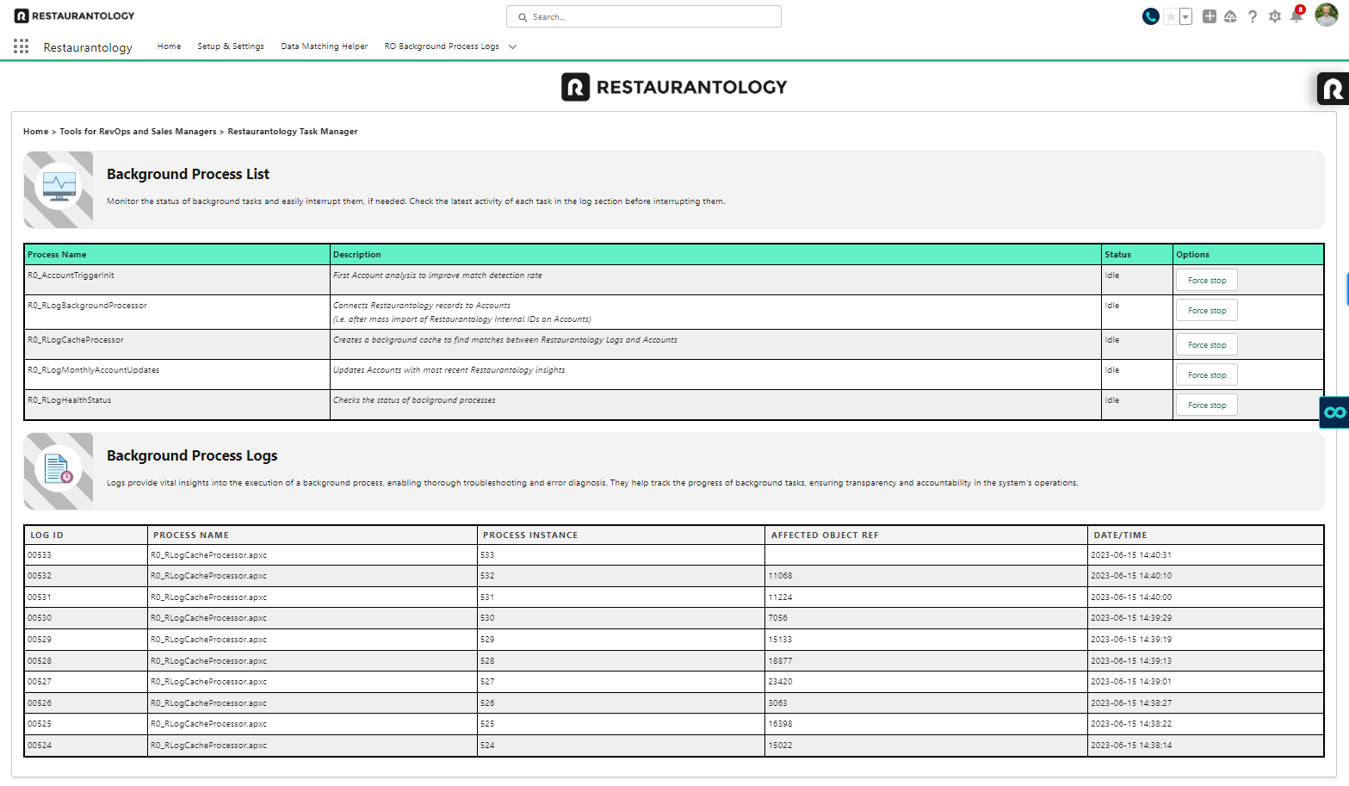Click affected object ref 23420
The height and width of the screenshot is (786, 1349).
pos(780,682)
